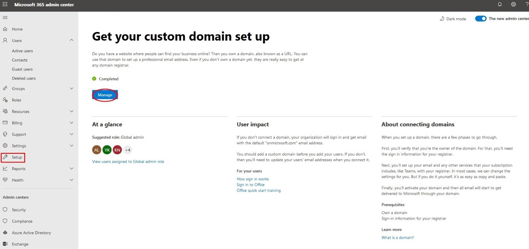Expand the Billing menu chevron
The height and width of the screenshot is (249, 529).
[71, 123]
